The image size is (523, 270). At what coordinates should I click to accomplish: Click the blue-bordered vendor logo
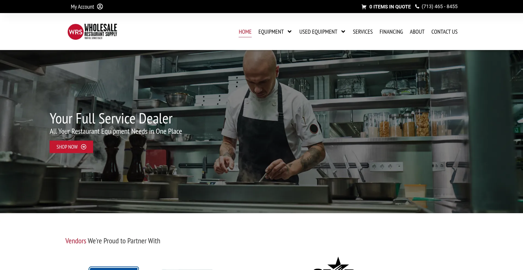click(x=114, y=268)
